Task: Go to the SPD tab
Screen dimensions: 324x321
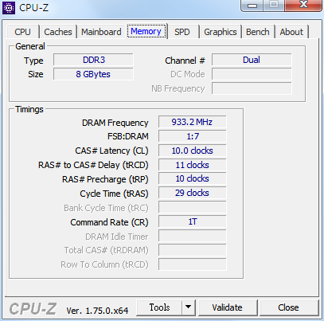Action: (x=182, y=32)
